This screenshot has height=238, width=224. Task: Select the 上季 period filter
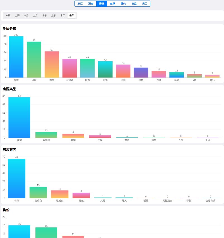53,15
